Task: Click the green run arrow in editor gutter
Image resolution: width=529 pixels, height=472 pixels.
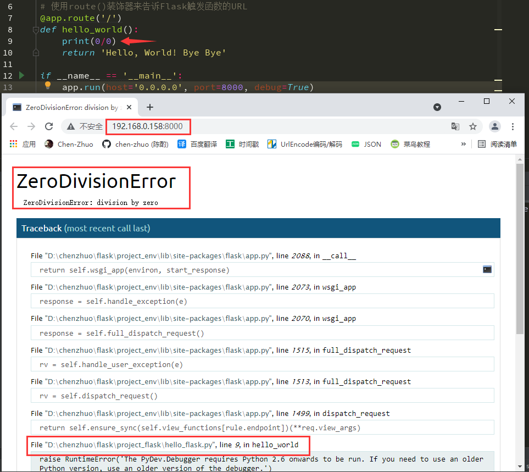Action: pos(21,75)
